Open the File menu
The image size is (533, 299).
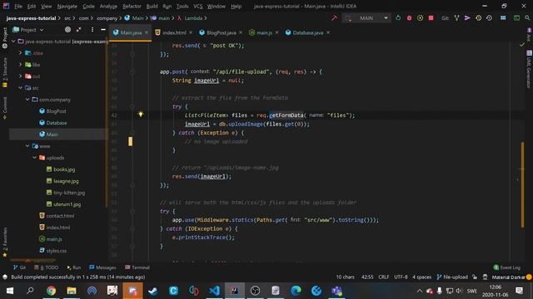(18, 6)
